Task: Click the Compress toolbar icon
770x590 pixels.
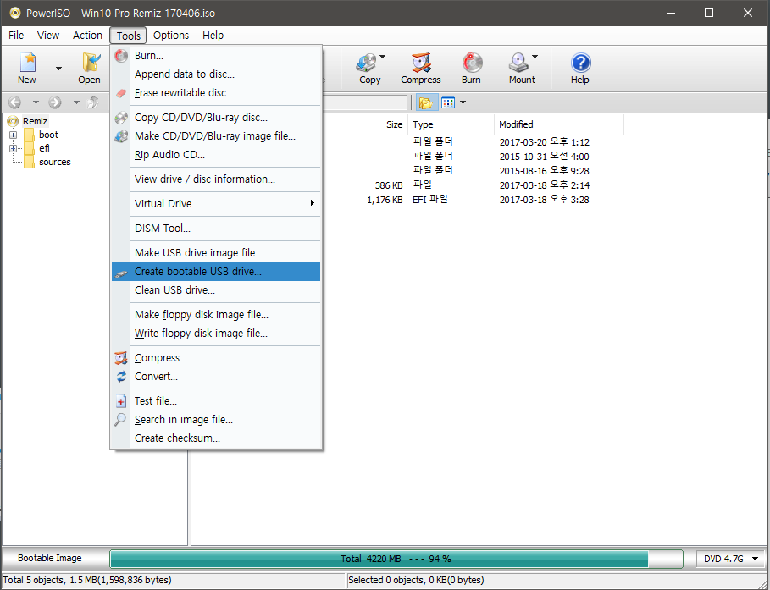Action: 420,68
